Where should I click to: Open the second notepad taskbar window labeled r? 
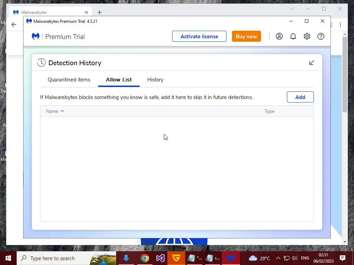[x=213, y=258]
